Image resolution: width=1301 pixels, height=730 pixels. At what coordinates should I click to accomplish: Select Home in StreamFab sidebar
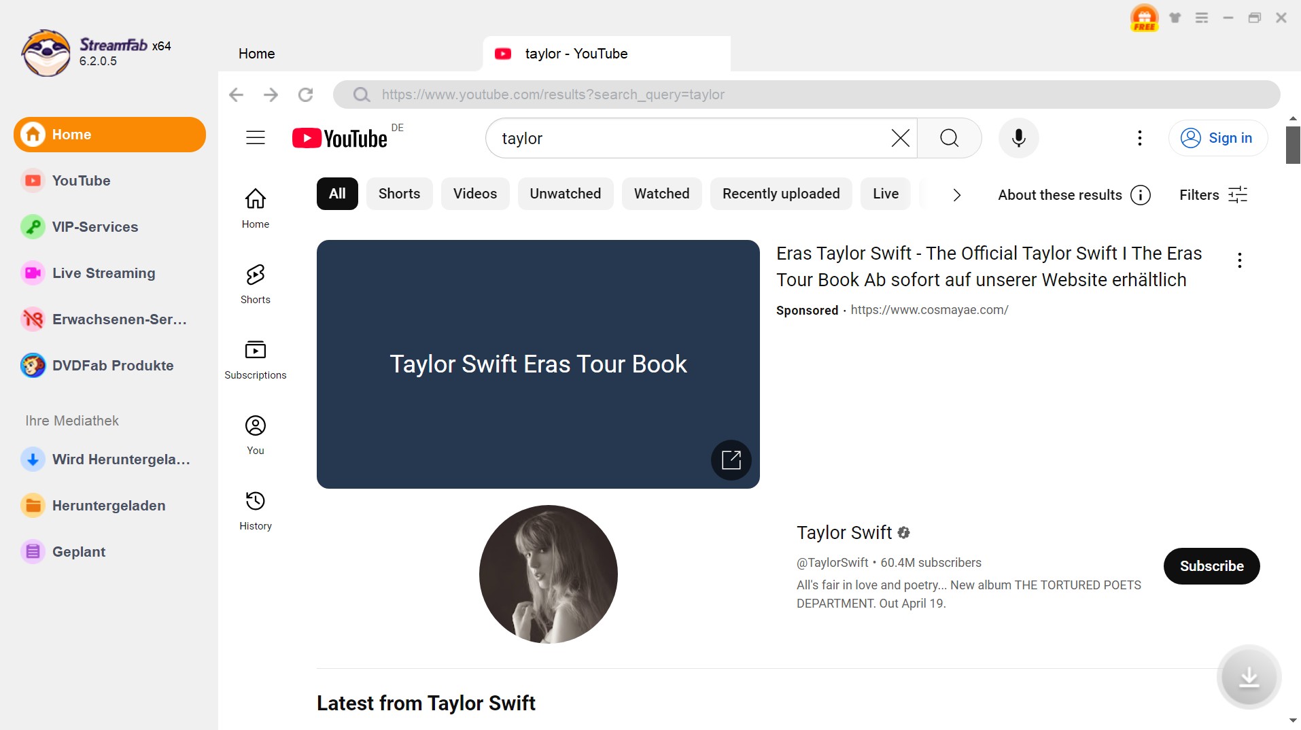point(109,135)
